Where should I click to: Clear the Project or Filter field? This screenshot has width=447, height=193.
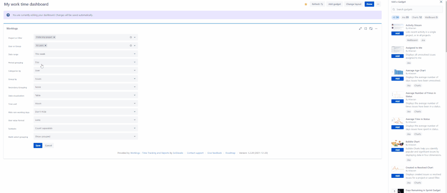pos(131,37)
